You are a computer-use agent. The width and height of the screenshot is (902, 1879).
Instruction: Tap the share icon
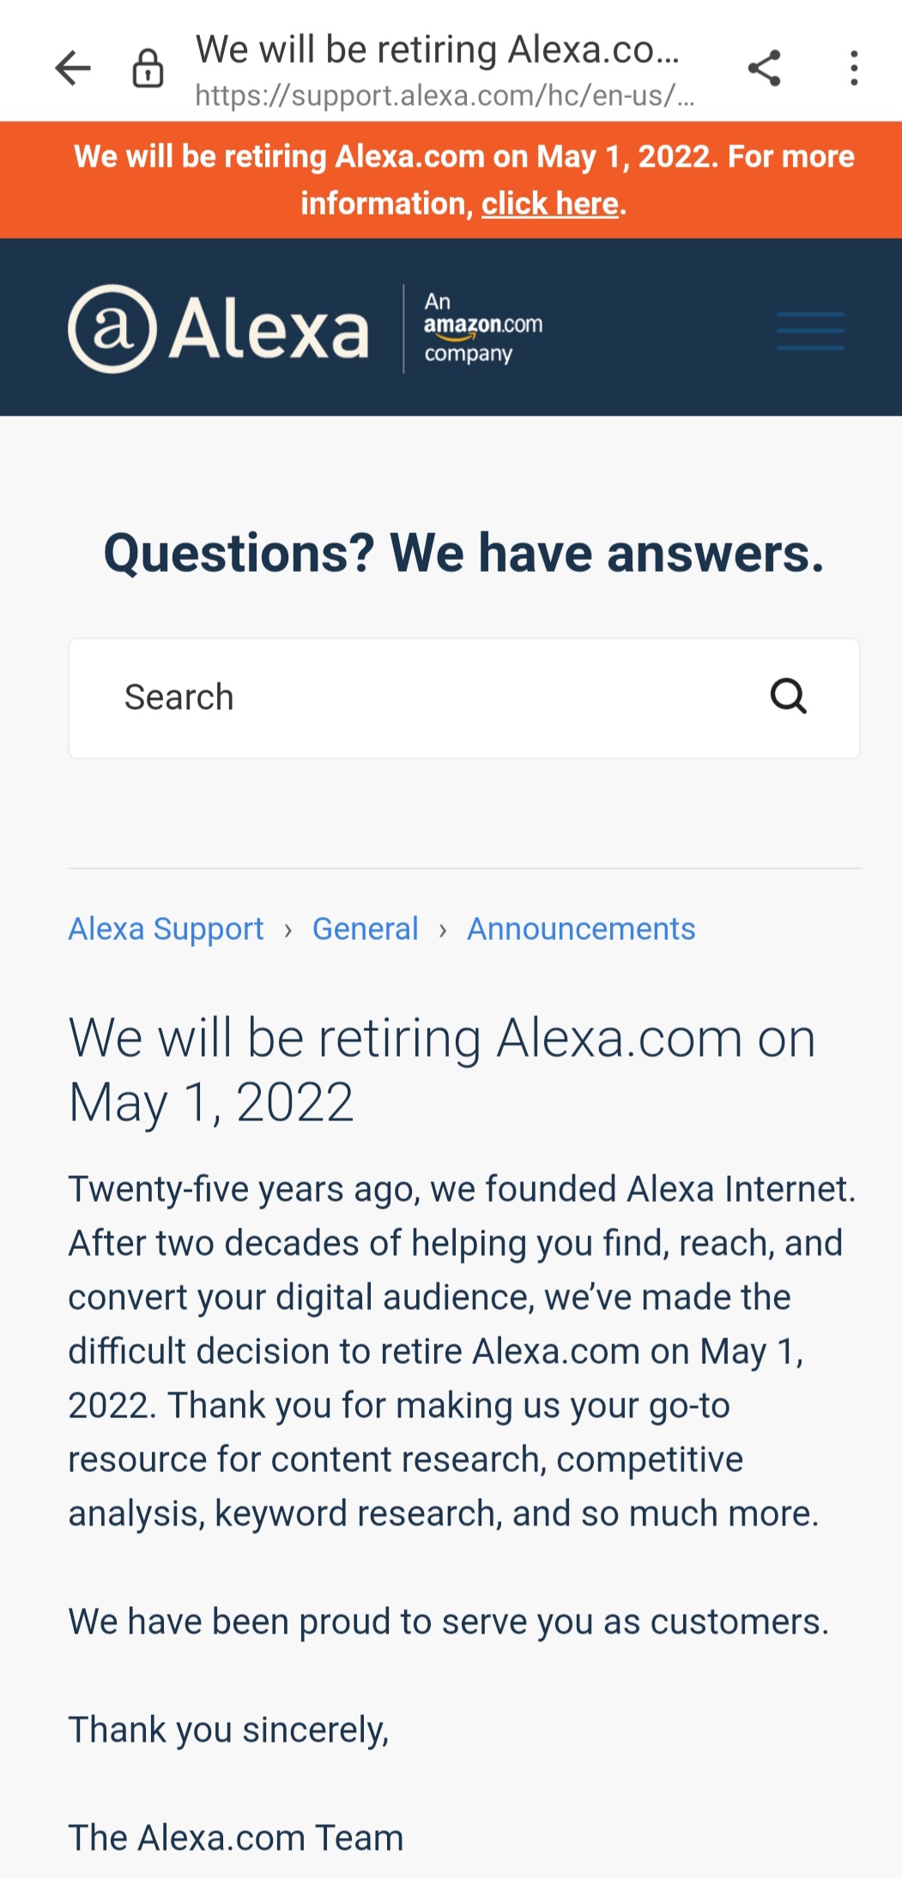point(764,69)
